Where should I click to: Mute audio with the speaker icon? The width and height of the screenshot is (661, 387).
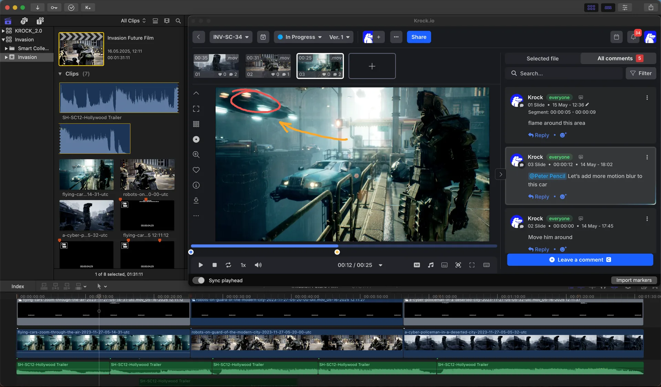pos(258,265)
